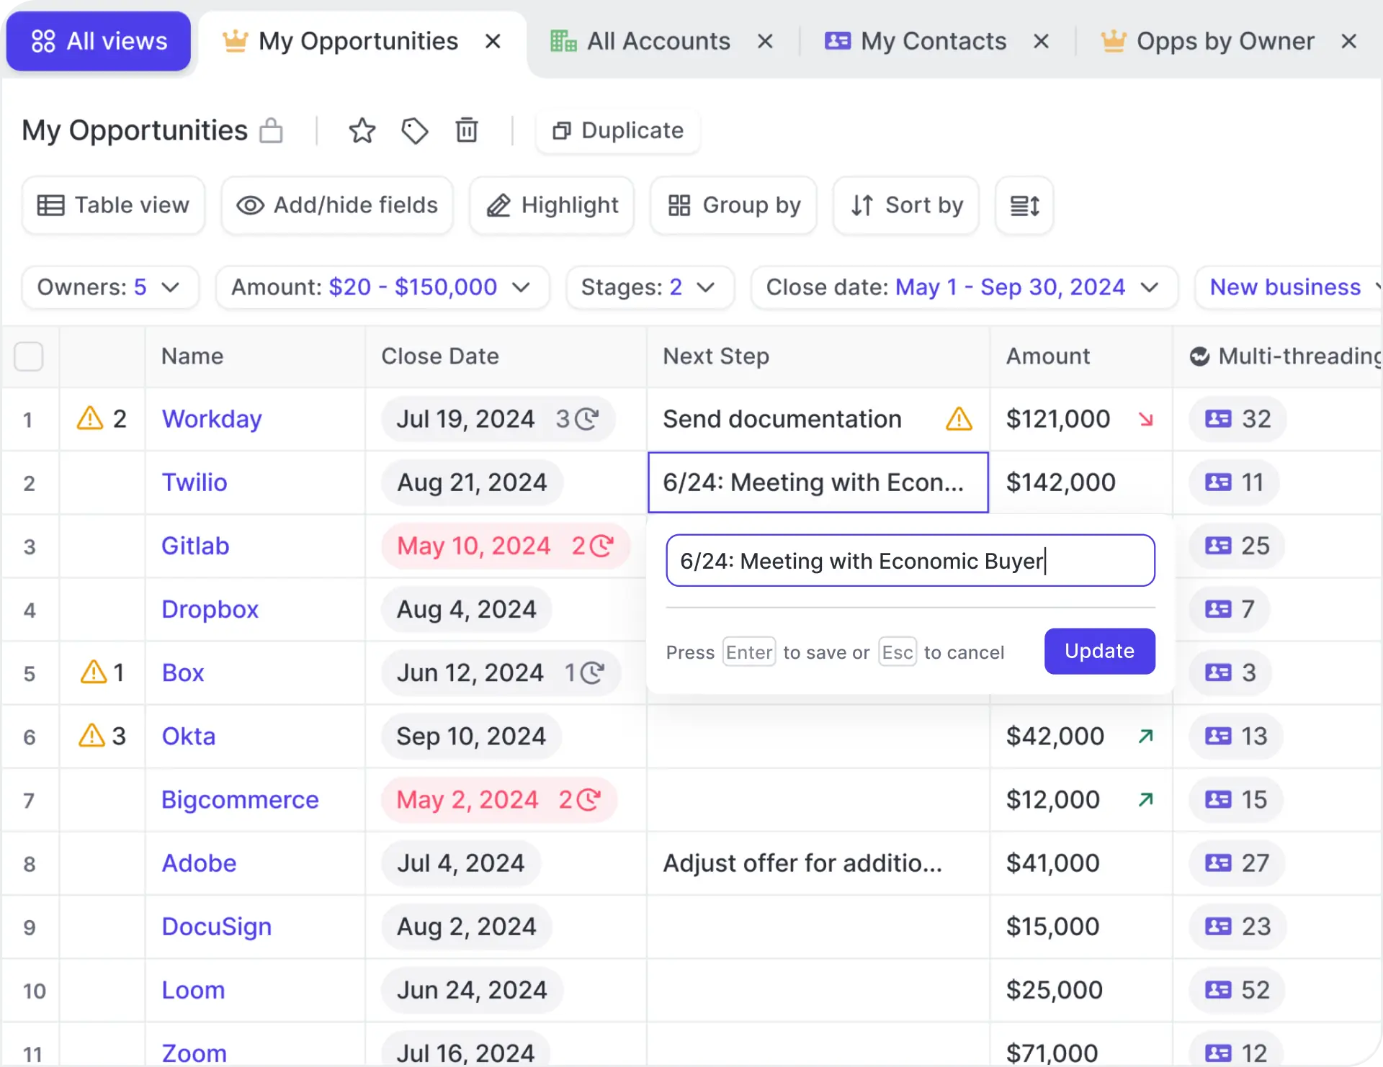Screen dimensions: 1383x1067
Task: Expand the Stages filter
Action: click(649, 287)
